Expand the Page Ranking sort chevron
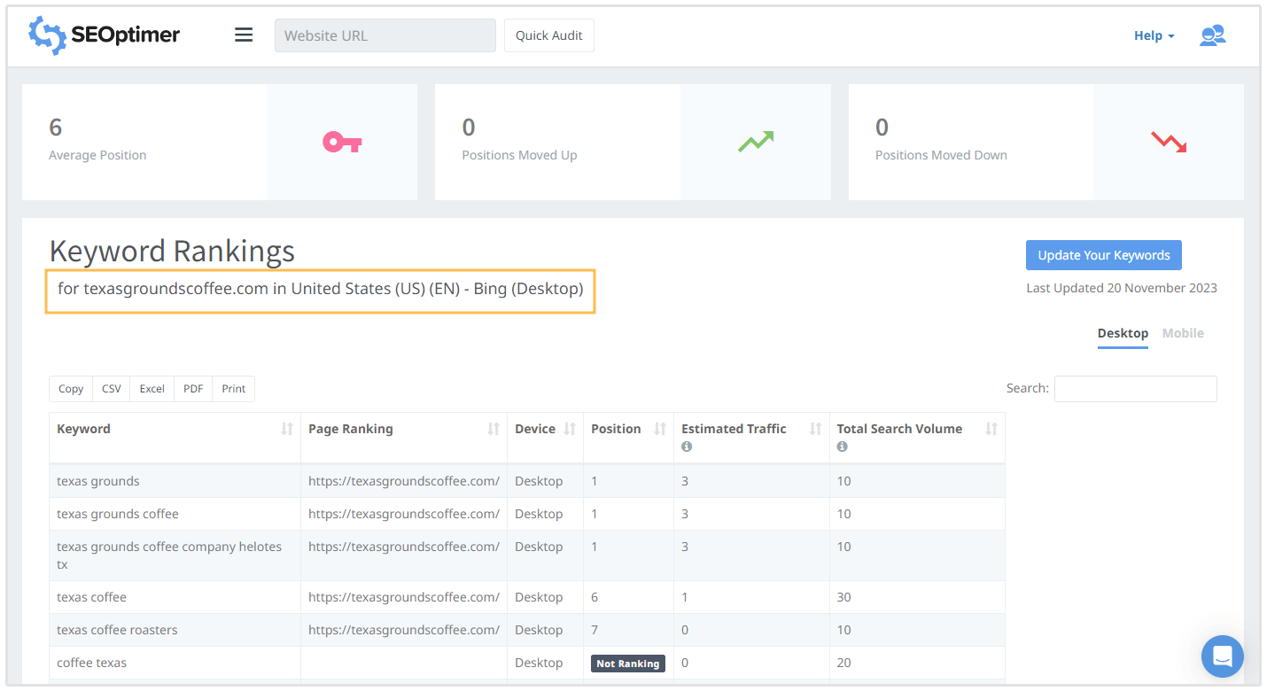The width and height of the screenshot is (1267, 691). point(494,428)
